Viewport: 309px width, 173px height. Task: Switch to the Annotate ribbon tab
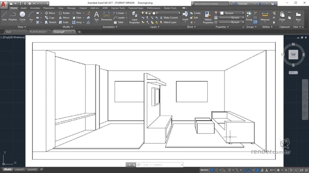[35, 8]
